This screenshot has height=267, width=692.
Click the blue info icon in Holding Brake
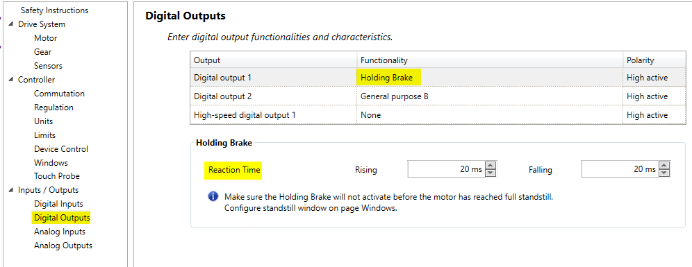point(213,196)
